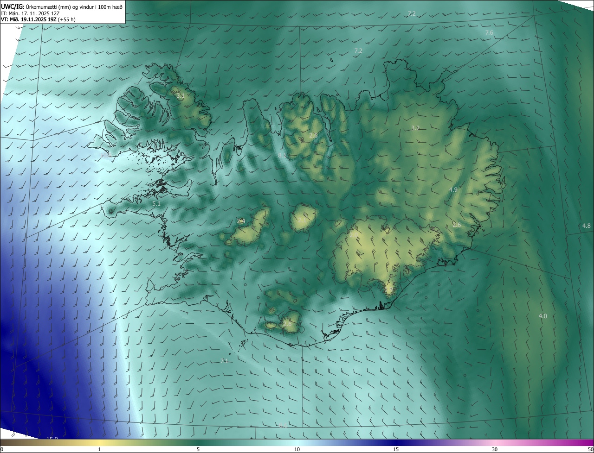
Task: Click the 0 tick on the color legend
Action: tap(2, 449)
